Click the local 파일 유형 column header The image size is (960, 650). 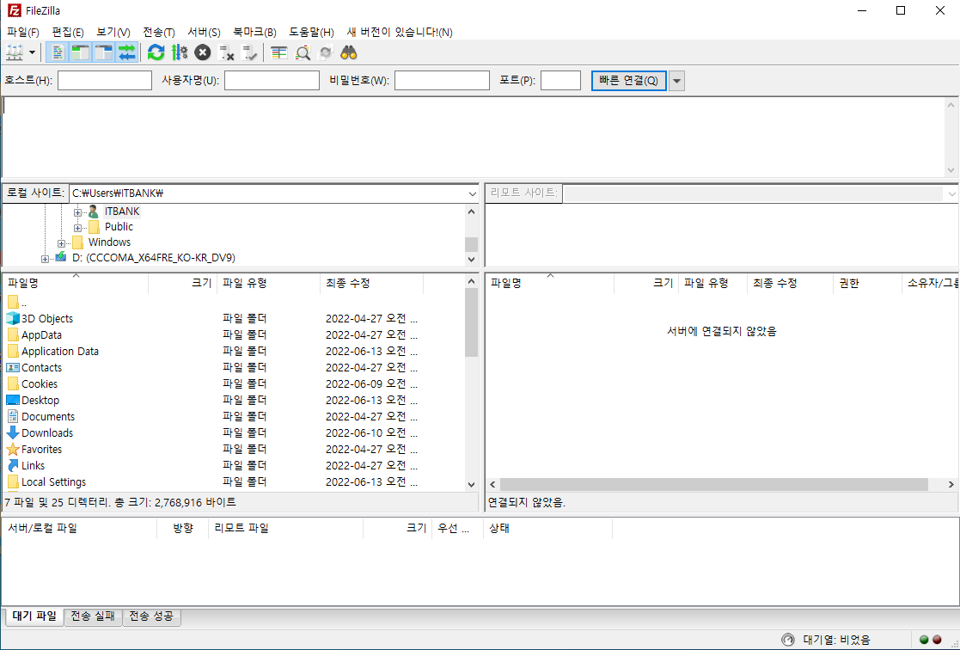click(269, 283)
